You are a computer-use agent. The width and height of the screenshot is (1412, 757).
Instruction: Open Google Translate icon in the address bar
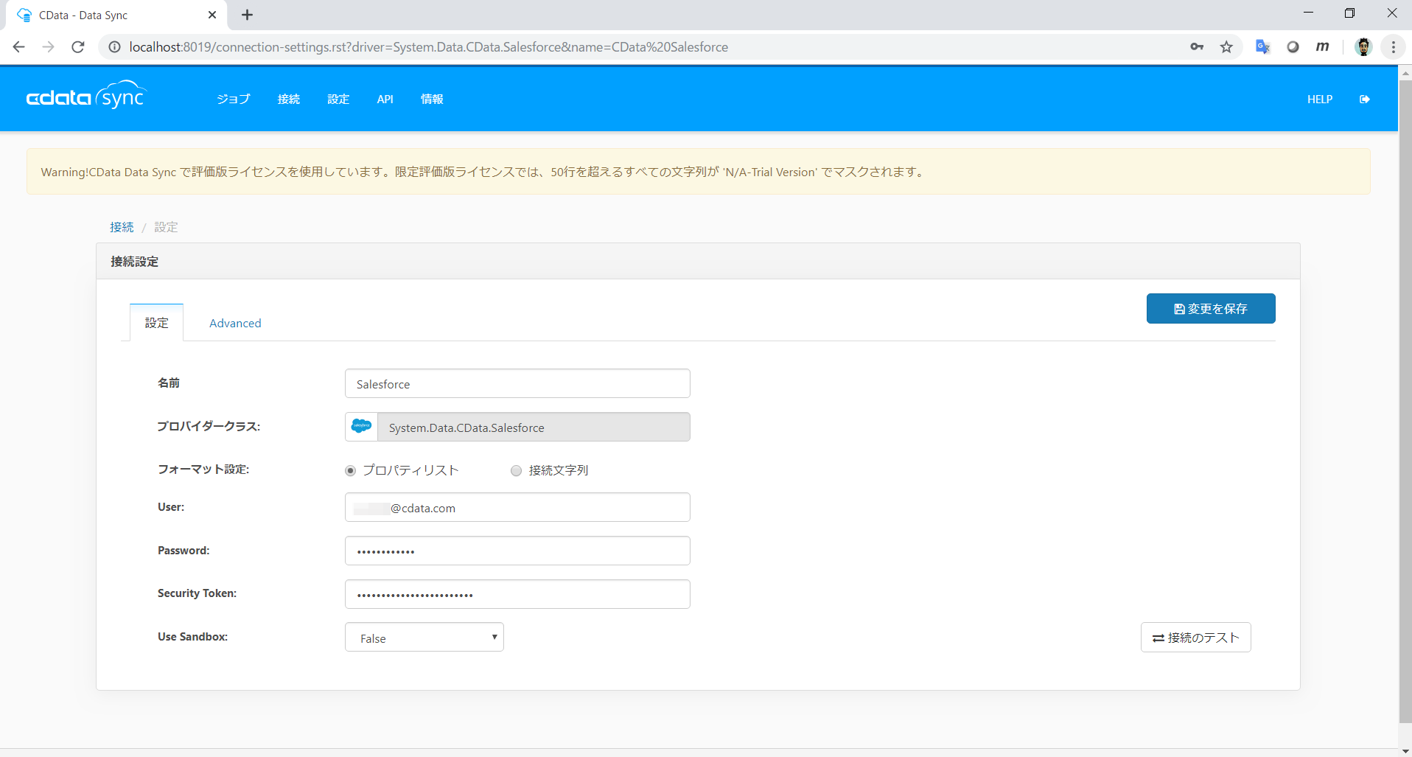pyautogui.click(x=1262, y=46)
